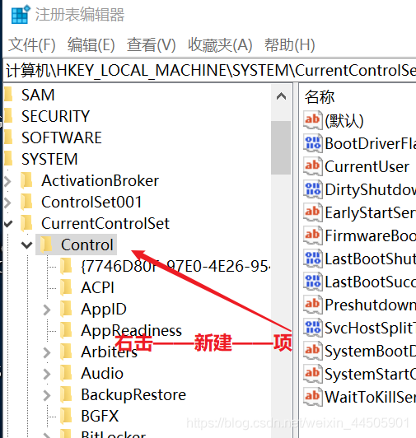
Task: Select the AppID key label
Action: pos(104,310)
